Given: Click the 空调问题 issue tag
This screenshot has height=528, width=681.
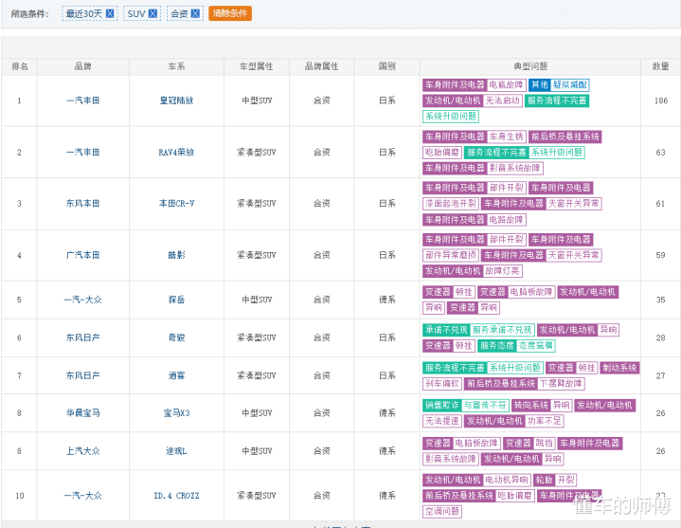Looking at the screenshot, I should 442,511.
